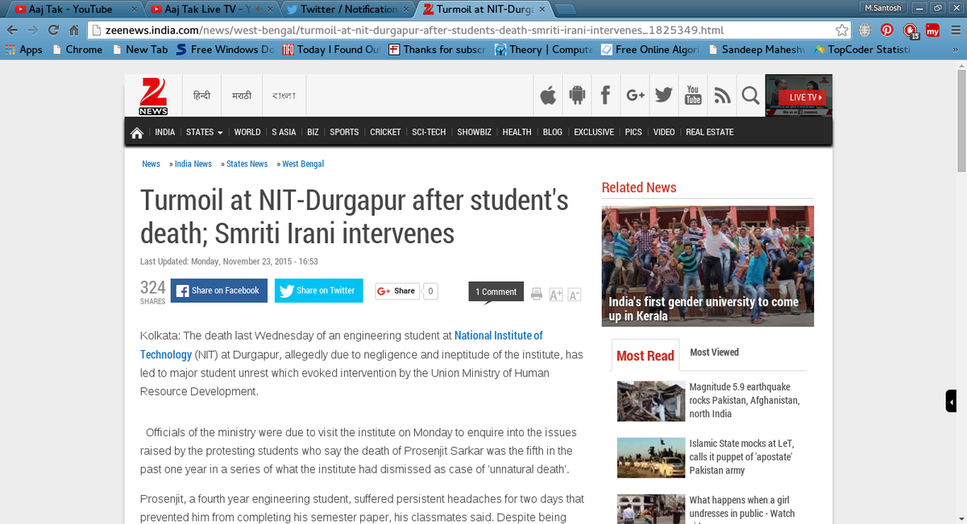The height and width of the screenshot is (524, 967).
Task: Open the Zee News logo homepage
Action: 153,96
